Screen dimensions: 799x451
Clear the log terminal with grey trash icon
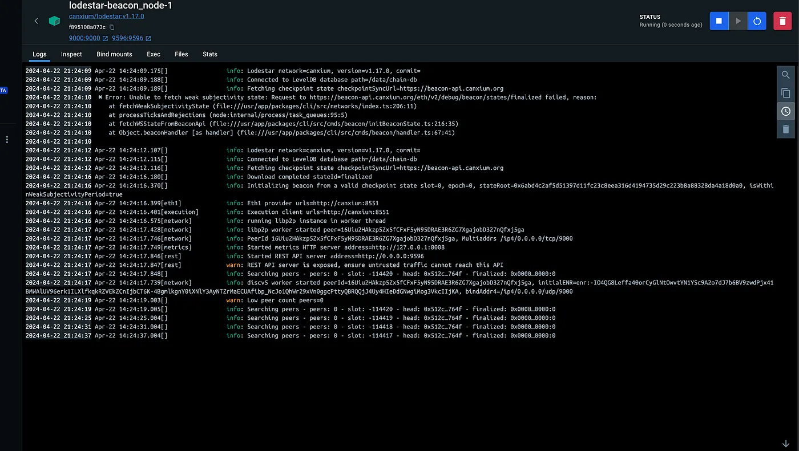pyautogui.click(x=786, y=129)
